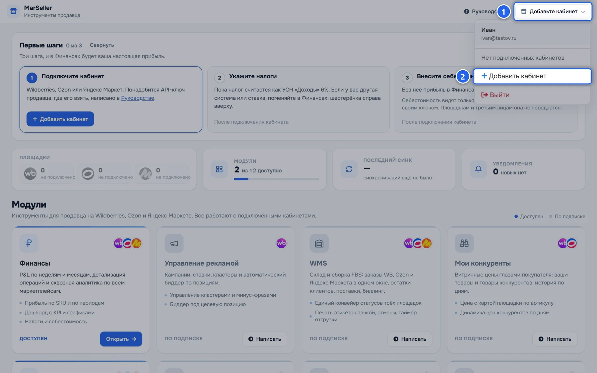Click the Wildberries badge on Управление рекламой card

coord(281,243)
